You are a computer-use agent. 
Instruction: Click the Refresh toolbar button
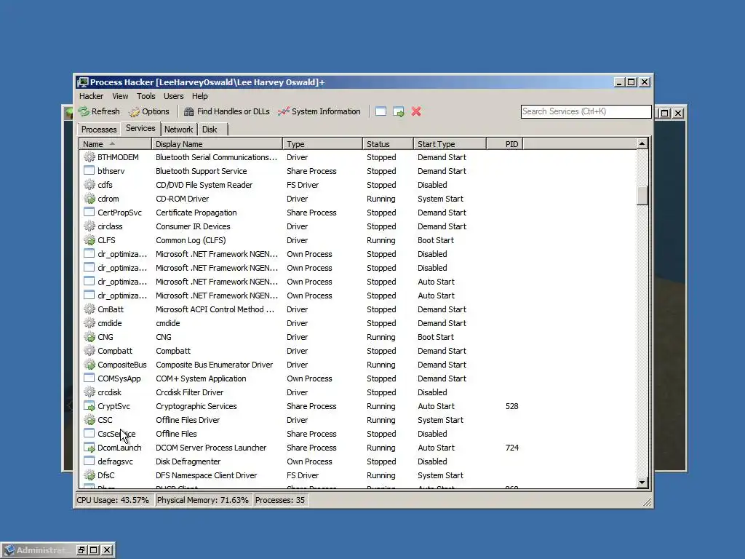(x=99, y=111)
